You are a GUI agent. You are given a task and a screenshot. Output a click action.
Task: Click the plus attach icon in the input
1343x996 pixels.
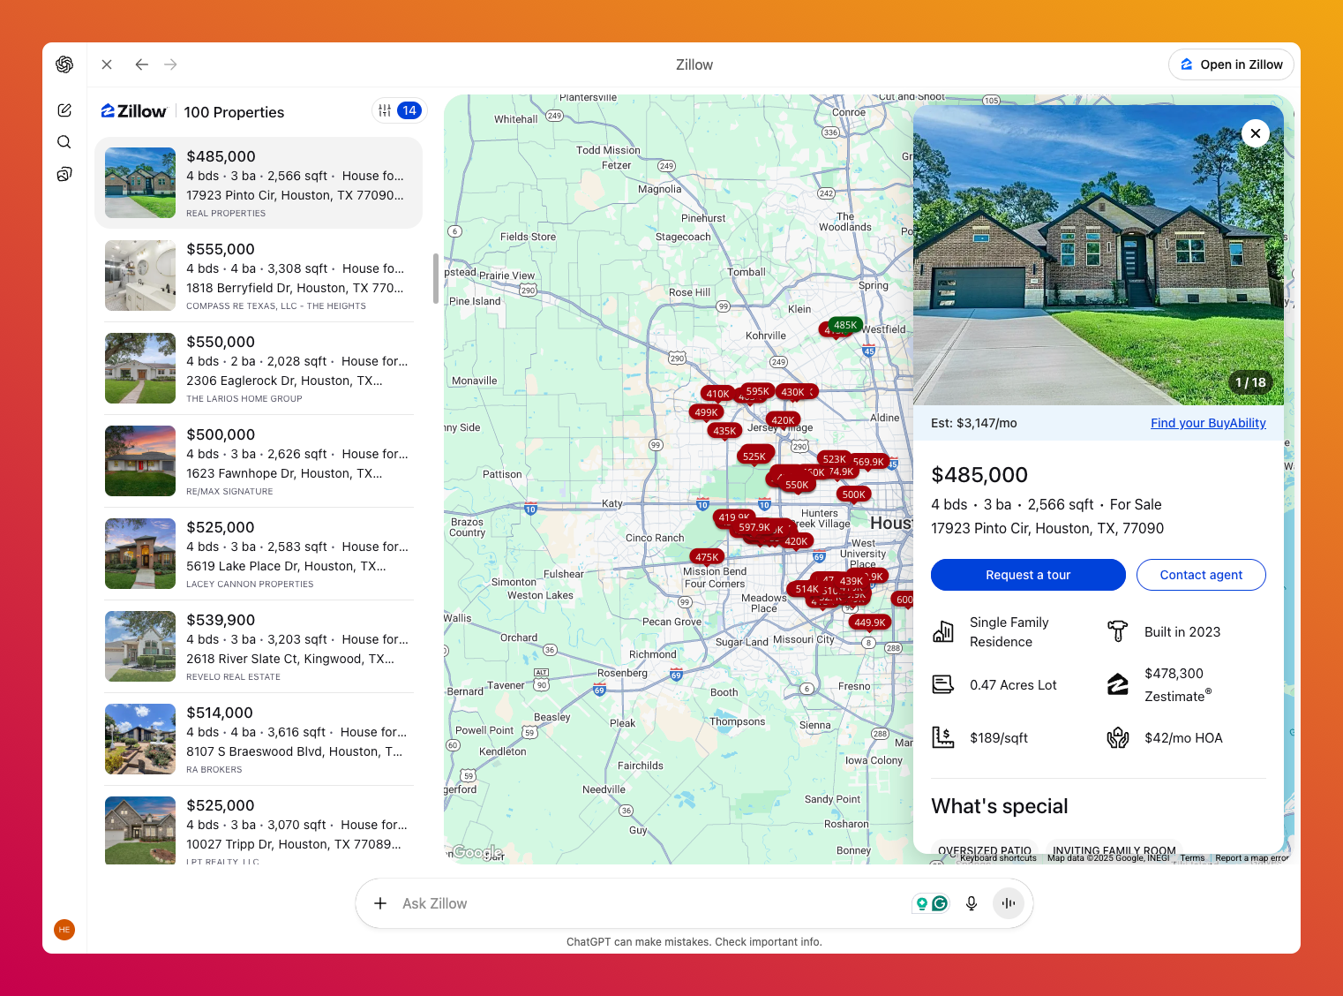click(x=380, y=903)
